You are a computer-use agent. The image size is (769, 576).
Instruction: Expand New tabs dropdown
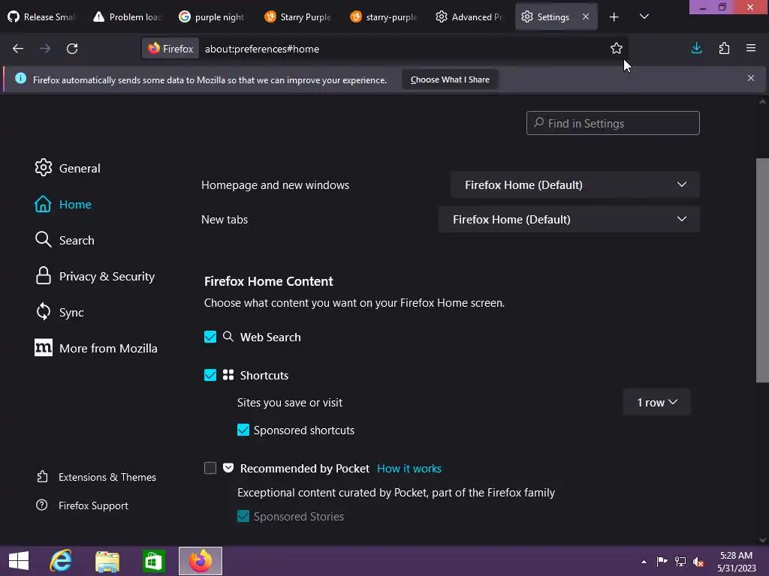[569, 219]
